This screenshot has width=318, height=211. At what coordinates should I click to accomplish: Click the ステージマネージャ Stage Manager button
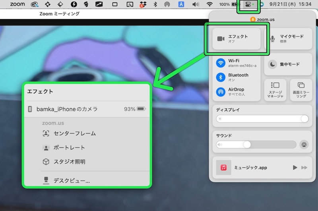[x=275, y=90]
